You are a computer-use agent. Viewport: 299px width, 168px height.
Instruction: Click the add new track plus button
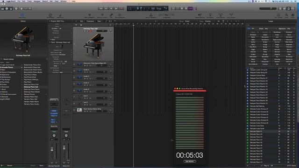tap(76, 25)
